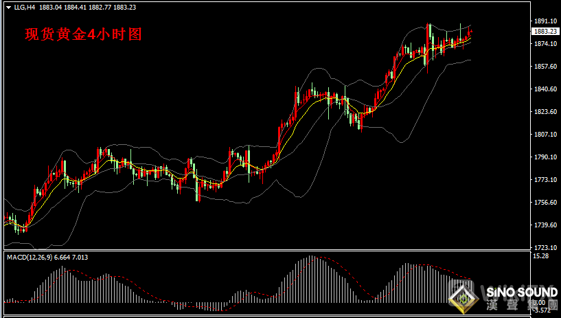The height and width of the screenshot is (318, 561).
Task: Click the 1857.60 price axis label
Action: coord(545,67)
